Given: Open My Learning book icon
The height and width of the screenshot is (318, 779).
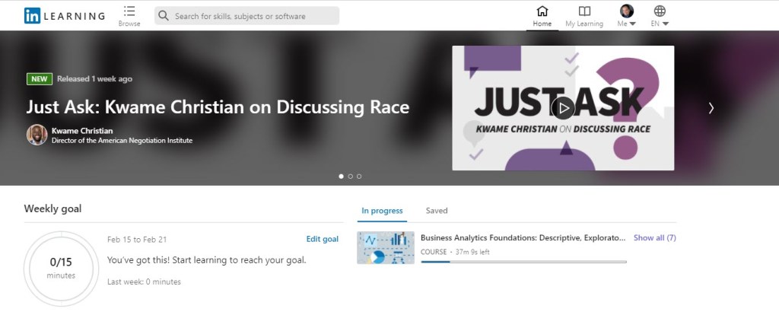Looking at the screenshot, I should click(x=583, y=11).
